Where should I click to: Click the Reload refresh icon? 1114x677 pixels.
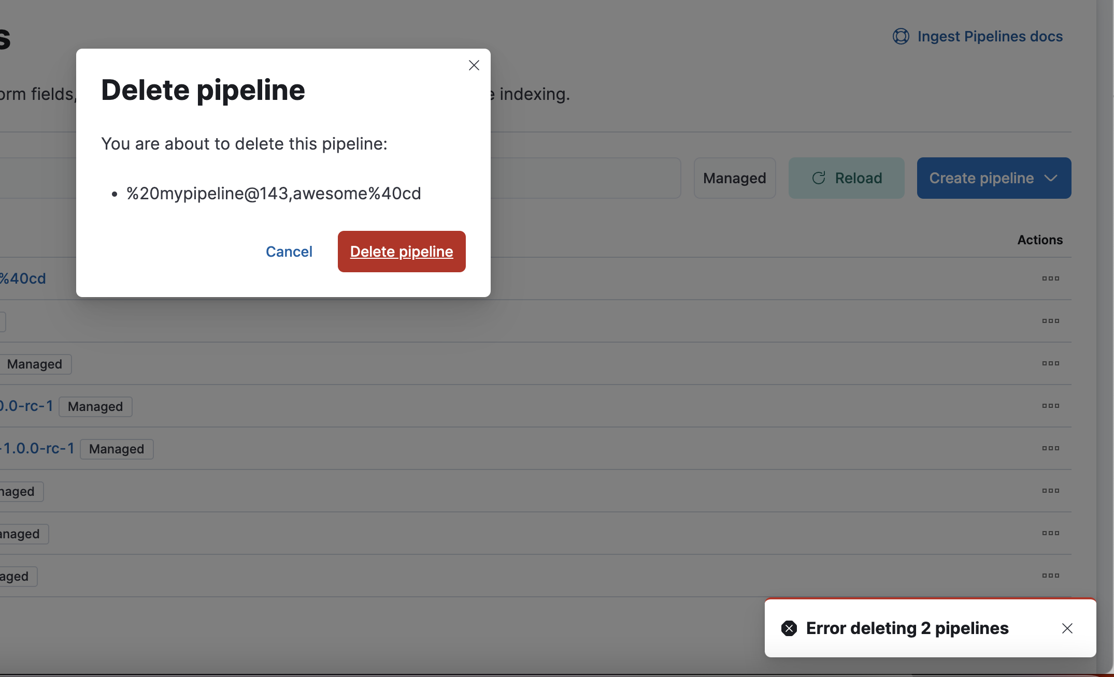click(819, 178)
